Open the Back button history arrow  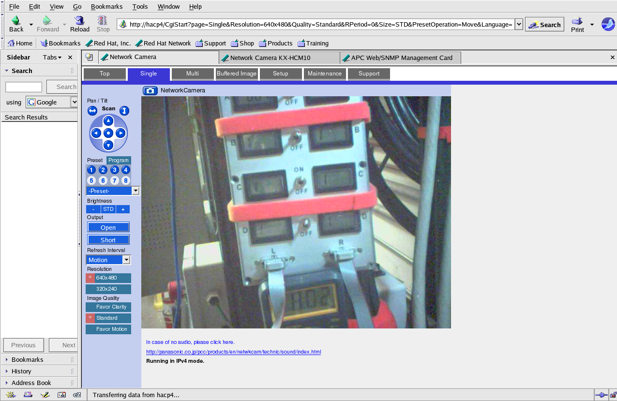click(31, 24)
